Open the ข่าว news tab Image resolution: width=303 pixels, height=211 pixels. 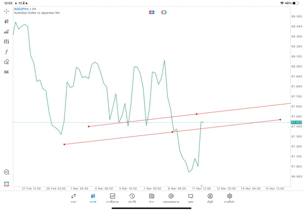pos(151,198)
